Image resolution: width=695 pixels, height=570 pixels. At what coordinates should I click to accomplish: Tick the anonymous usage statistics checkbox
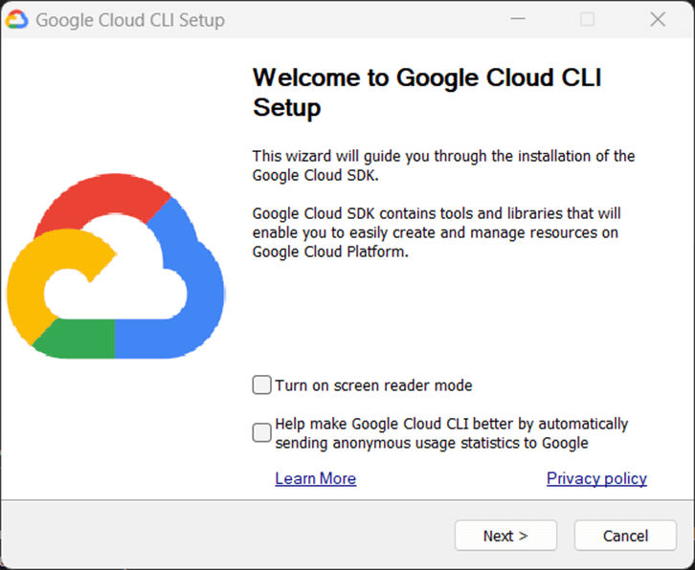click(261, 432)
